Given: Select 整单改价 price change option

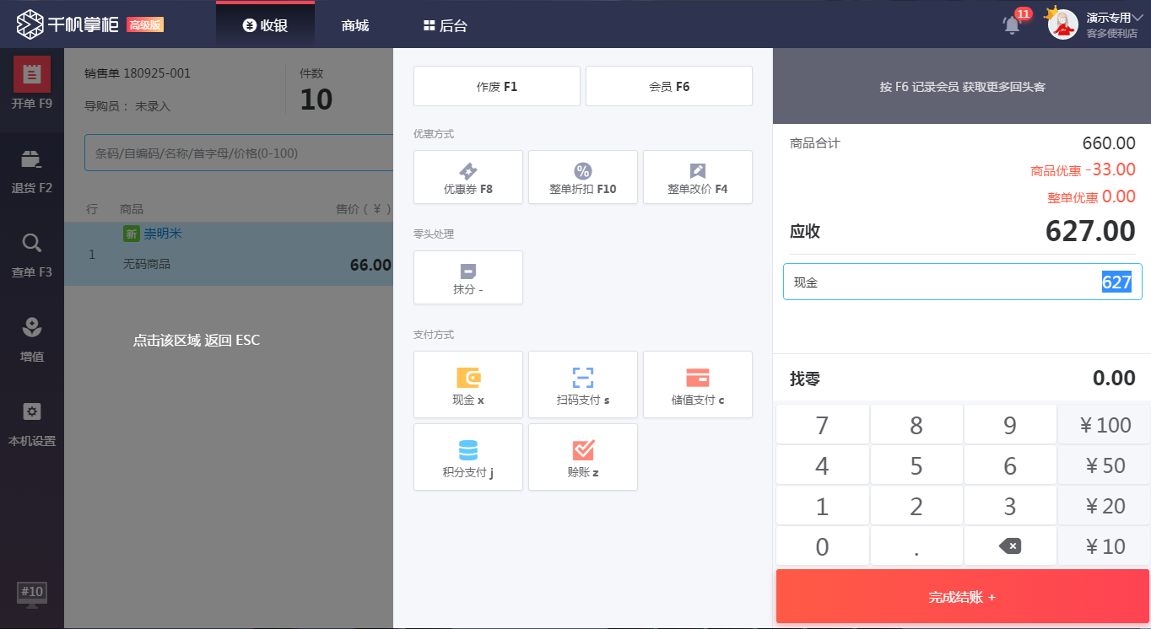Looking at the screenshot, I should 697,177.
